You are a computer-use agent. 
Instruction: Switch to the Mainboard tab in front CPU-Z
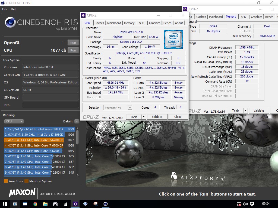tap(114, 23)
